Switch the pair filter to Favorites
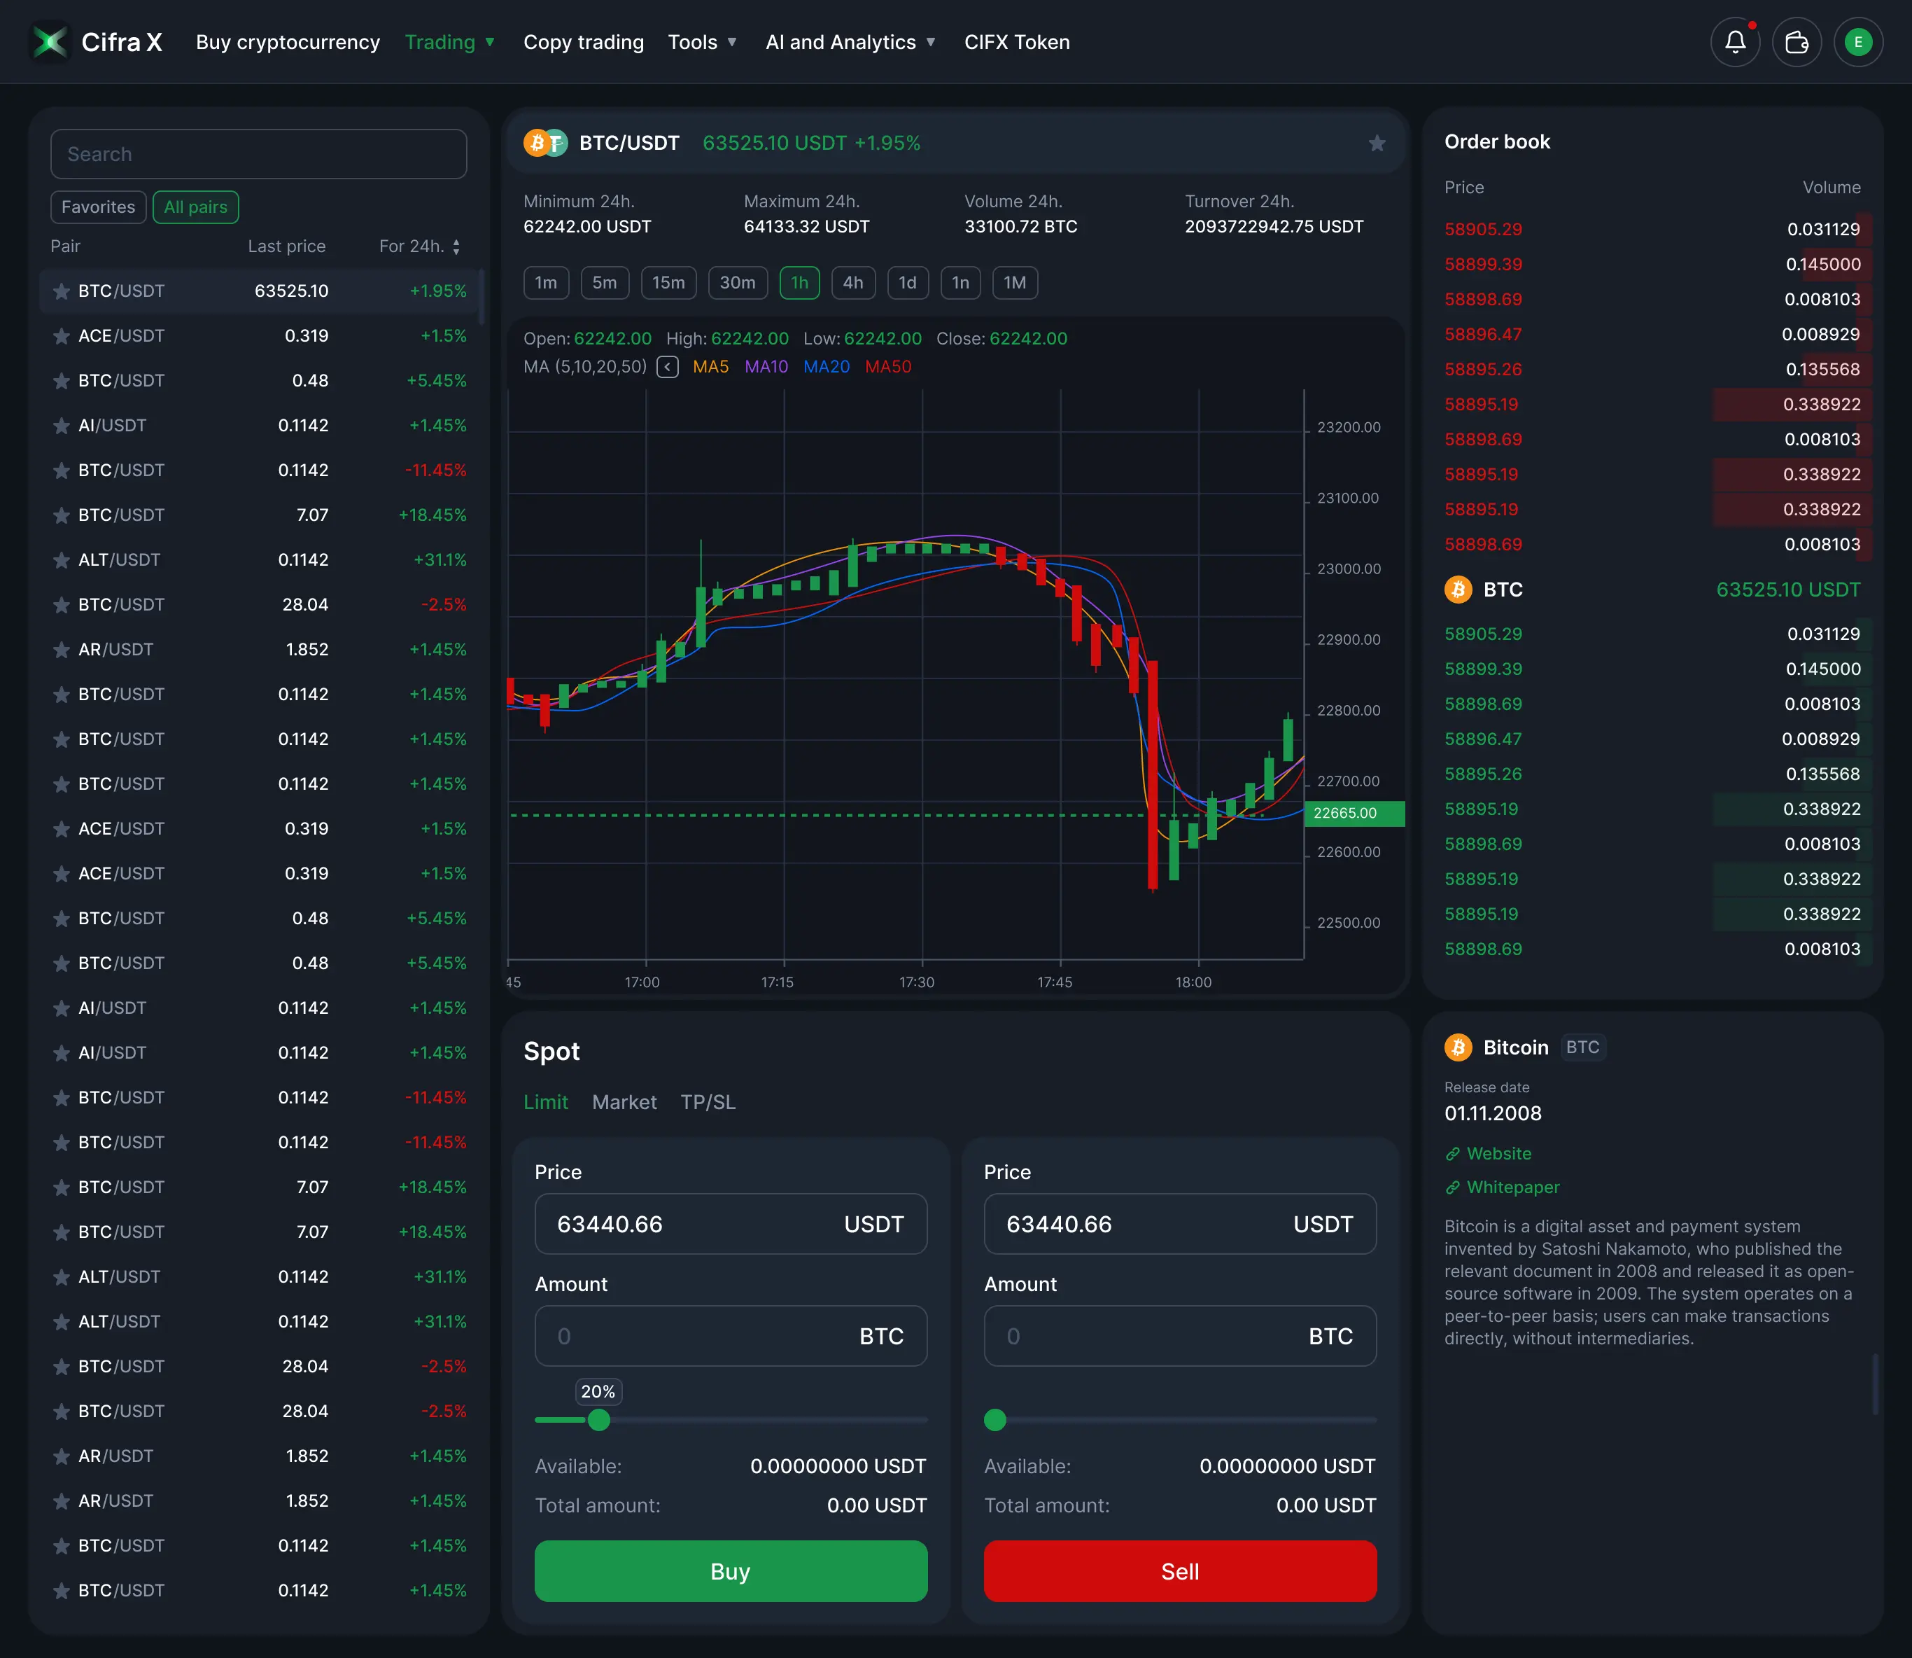Image resolution: width=1912 pixels, height=1658 pixels. click(98, 207)
